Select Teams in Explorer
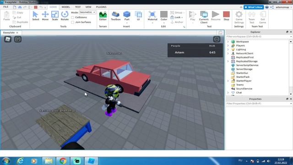Viewport: 293px width, 165px height. [x=240, y=85]
